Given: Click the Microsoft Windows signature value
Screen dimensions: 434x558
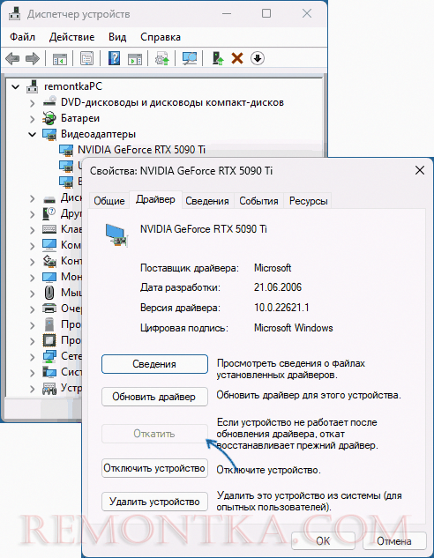Looking at the screenshot, I should 294,328.
